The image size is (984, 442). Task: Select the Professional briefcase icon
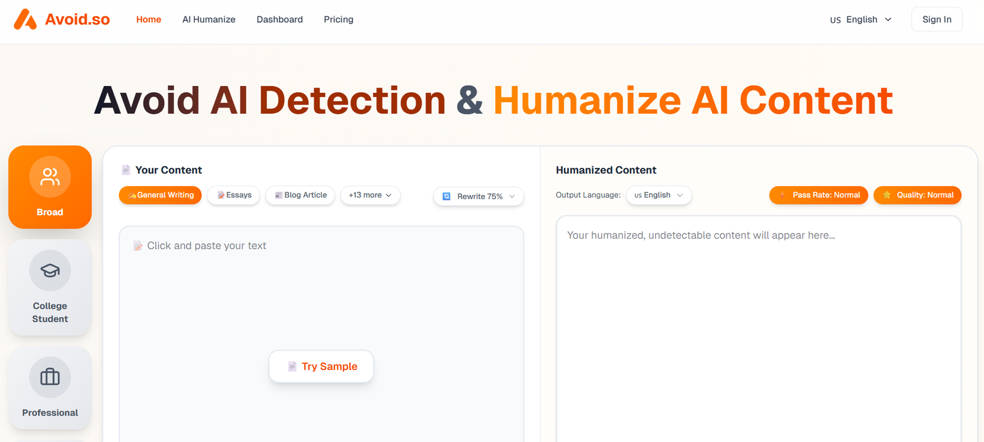click(50, 377)
